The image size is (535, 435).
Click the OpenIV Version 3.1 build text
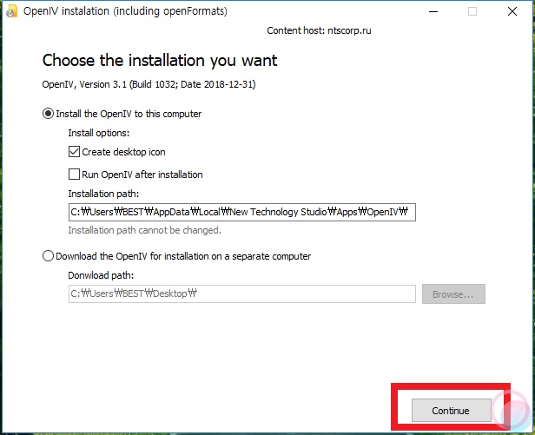click(149, 84)
